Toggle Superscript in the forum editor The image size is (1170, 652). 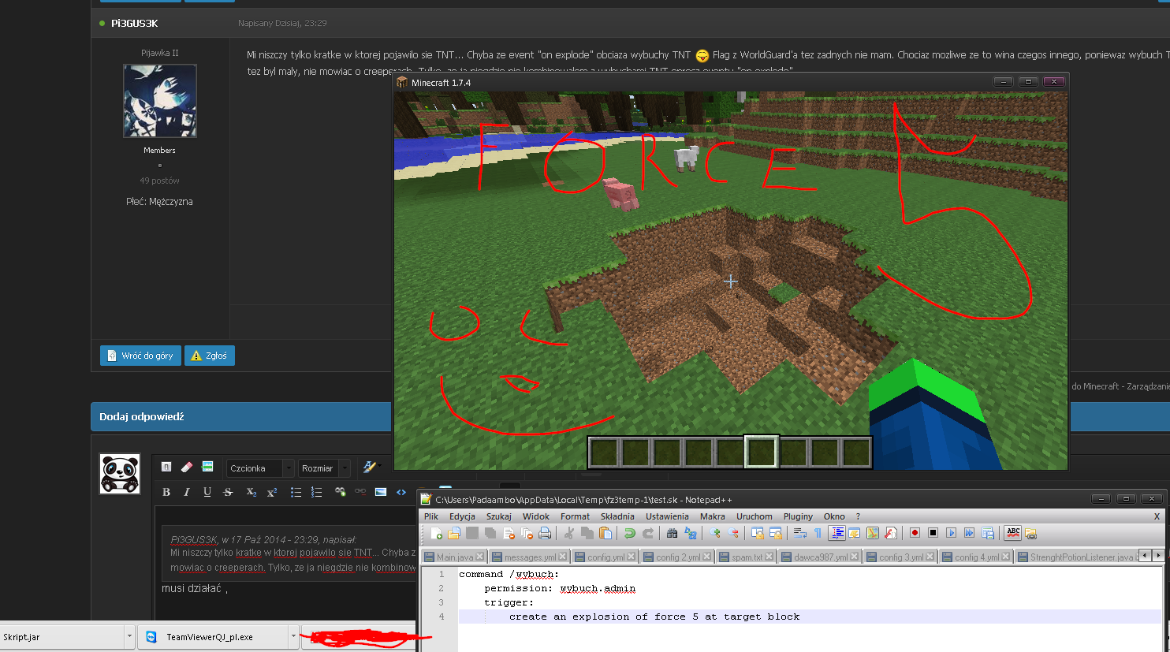pos(272,492)
